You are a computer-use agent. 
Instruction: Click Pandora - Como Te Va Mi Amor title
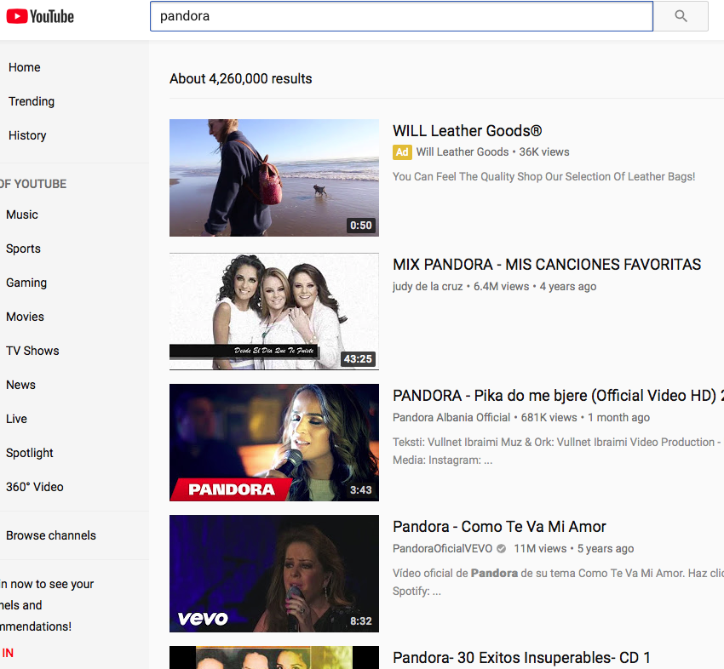(499, 527)
